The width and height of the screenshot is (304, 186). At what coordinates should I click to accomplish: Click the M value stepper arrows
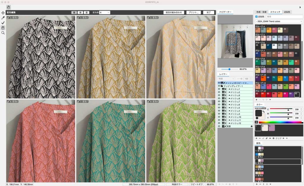tap(301, 114)
